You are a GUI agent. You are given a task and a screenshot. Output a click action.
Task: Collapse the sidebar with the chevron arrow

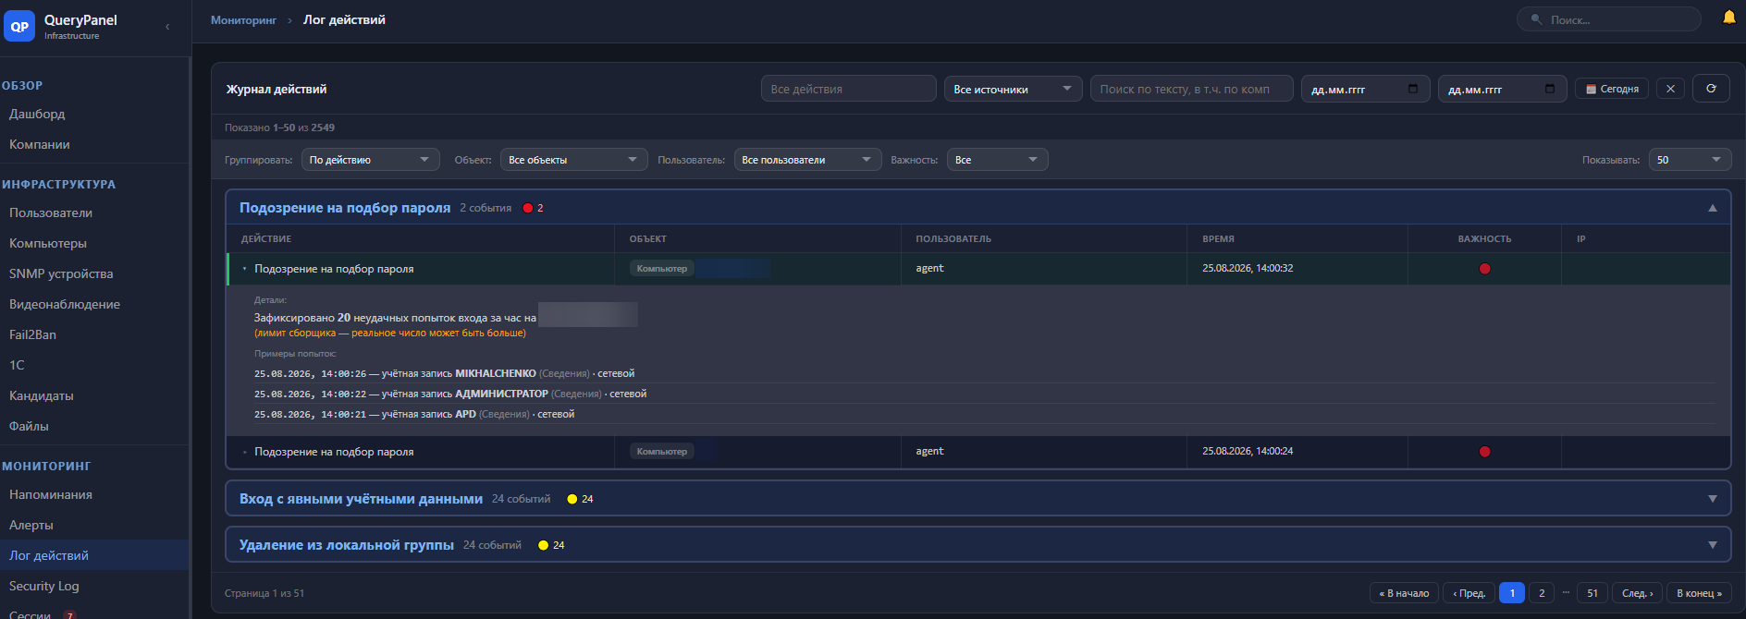[167, 27]
